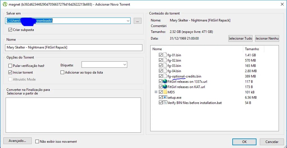287x148 pixels.
Task: Click the 389 MB size value
Action: pyautogui.click(x=250, y=76)
